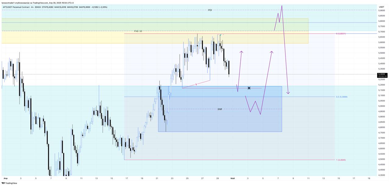
Task: Click the 4,3500 price axis level
Action: [381, 175]
